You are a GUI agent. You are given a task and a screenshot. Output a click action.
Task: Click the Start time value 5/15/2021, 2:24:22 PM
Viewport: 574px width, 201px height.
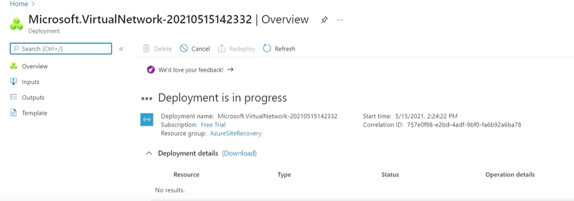(427, 117)
